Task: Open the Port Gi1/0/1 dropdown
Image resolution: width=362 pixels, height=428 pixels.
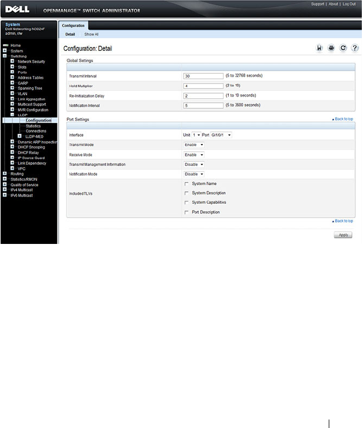Action: point(221,135)
